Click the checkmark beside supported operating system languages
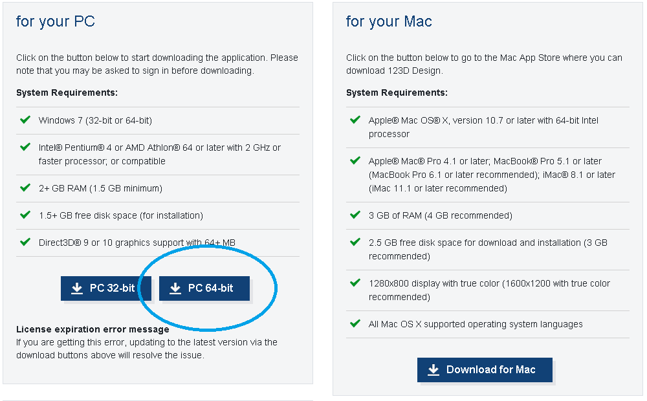This screenshot has width=647, height=401. pos(355,323)
